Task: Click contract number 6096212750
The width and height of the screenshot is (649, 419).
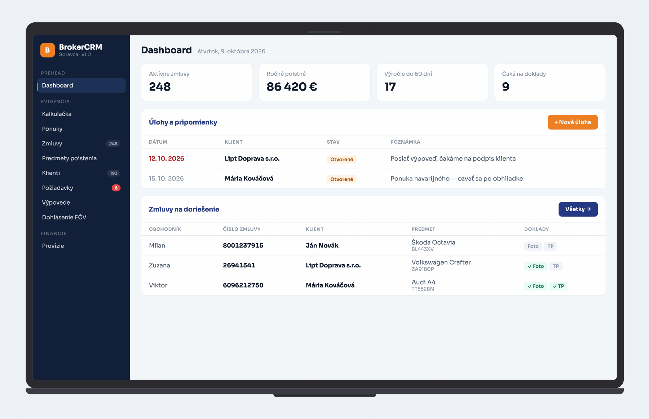Action: pos(243,285)
